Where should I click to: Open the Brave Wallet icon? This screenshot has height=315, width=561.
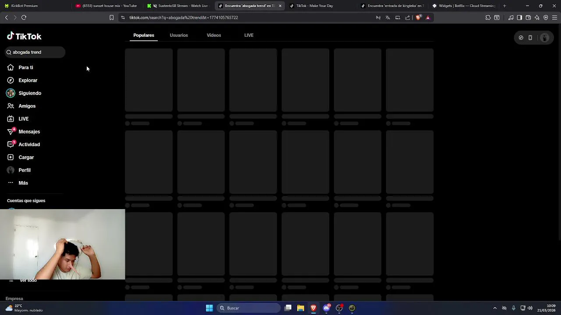pyautogui.click(x=528, y=17)
